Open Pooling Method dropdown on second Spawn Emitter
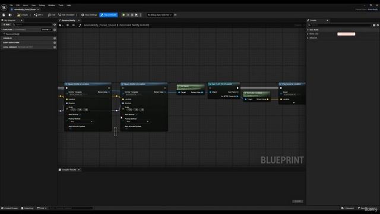This screenshot has width=380, height=214. [138, 121]
